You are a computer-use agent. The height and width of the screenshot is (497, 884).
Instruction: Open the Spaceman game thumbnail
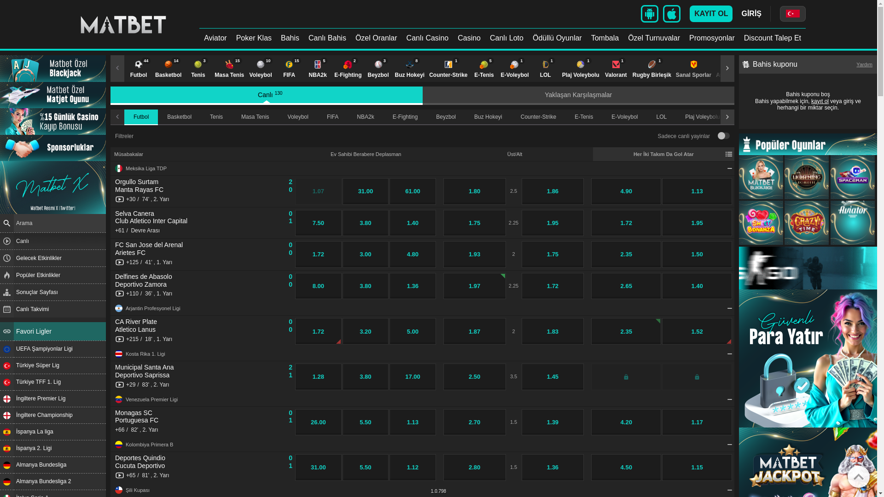[x=853, y=177]
